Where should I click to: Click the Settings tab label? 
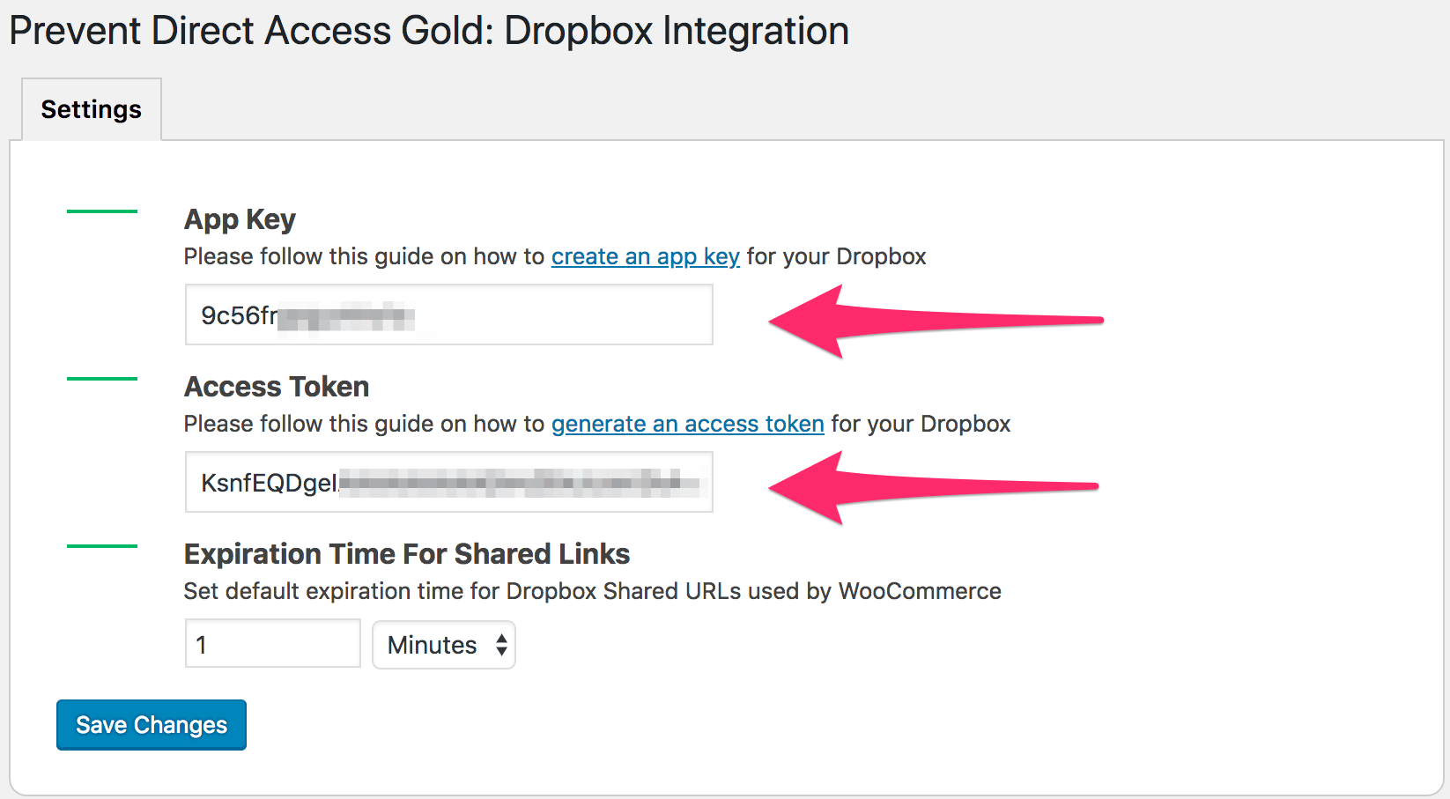tap(90, 108)
